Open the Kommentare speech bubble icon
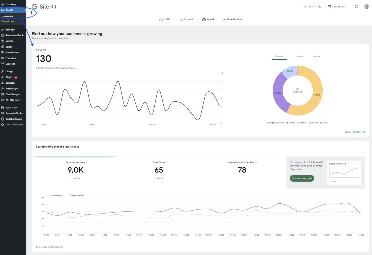This screenshot has width=372, height=255. click(x=3, y=53)
